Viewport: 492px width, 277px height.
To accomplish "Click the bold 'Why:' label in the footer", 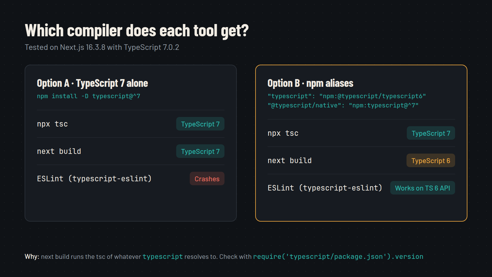I will point(32,256).
